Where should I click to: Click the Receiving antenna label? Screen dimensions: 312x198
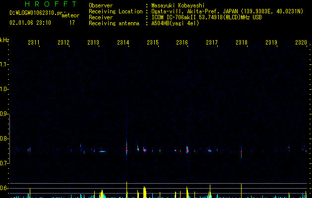[114, 23]
